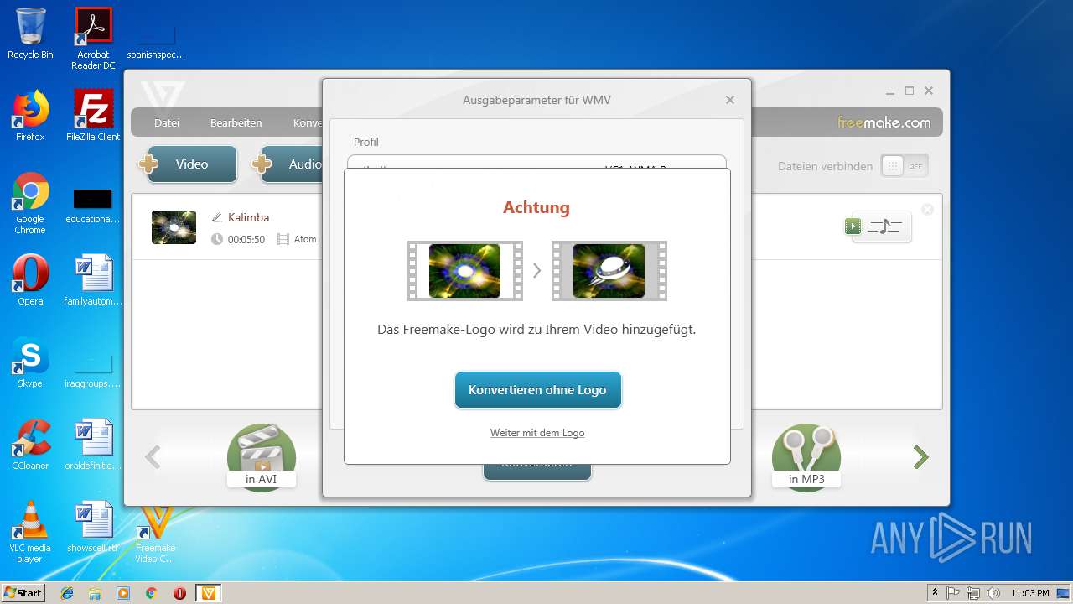1073x604 pixels.
Task: Click the preview image with Freemake logo
Action: [x=609, y=271]
